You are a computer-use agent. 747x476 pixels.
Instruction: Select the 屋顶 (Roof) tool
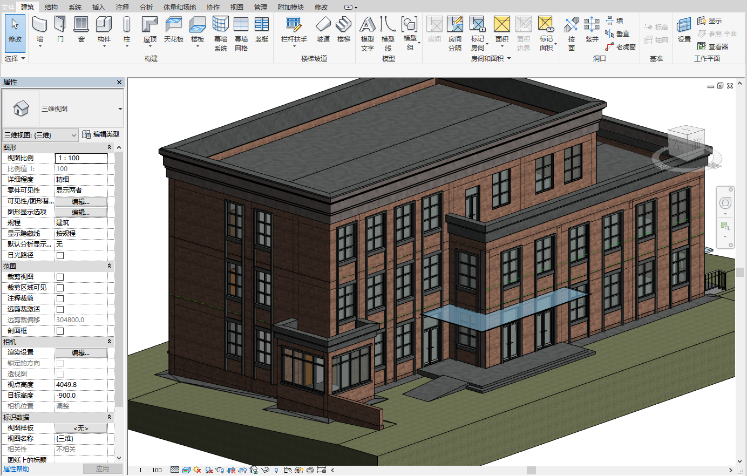pos(150,30)
